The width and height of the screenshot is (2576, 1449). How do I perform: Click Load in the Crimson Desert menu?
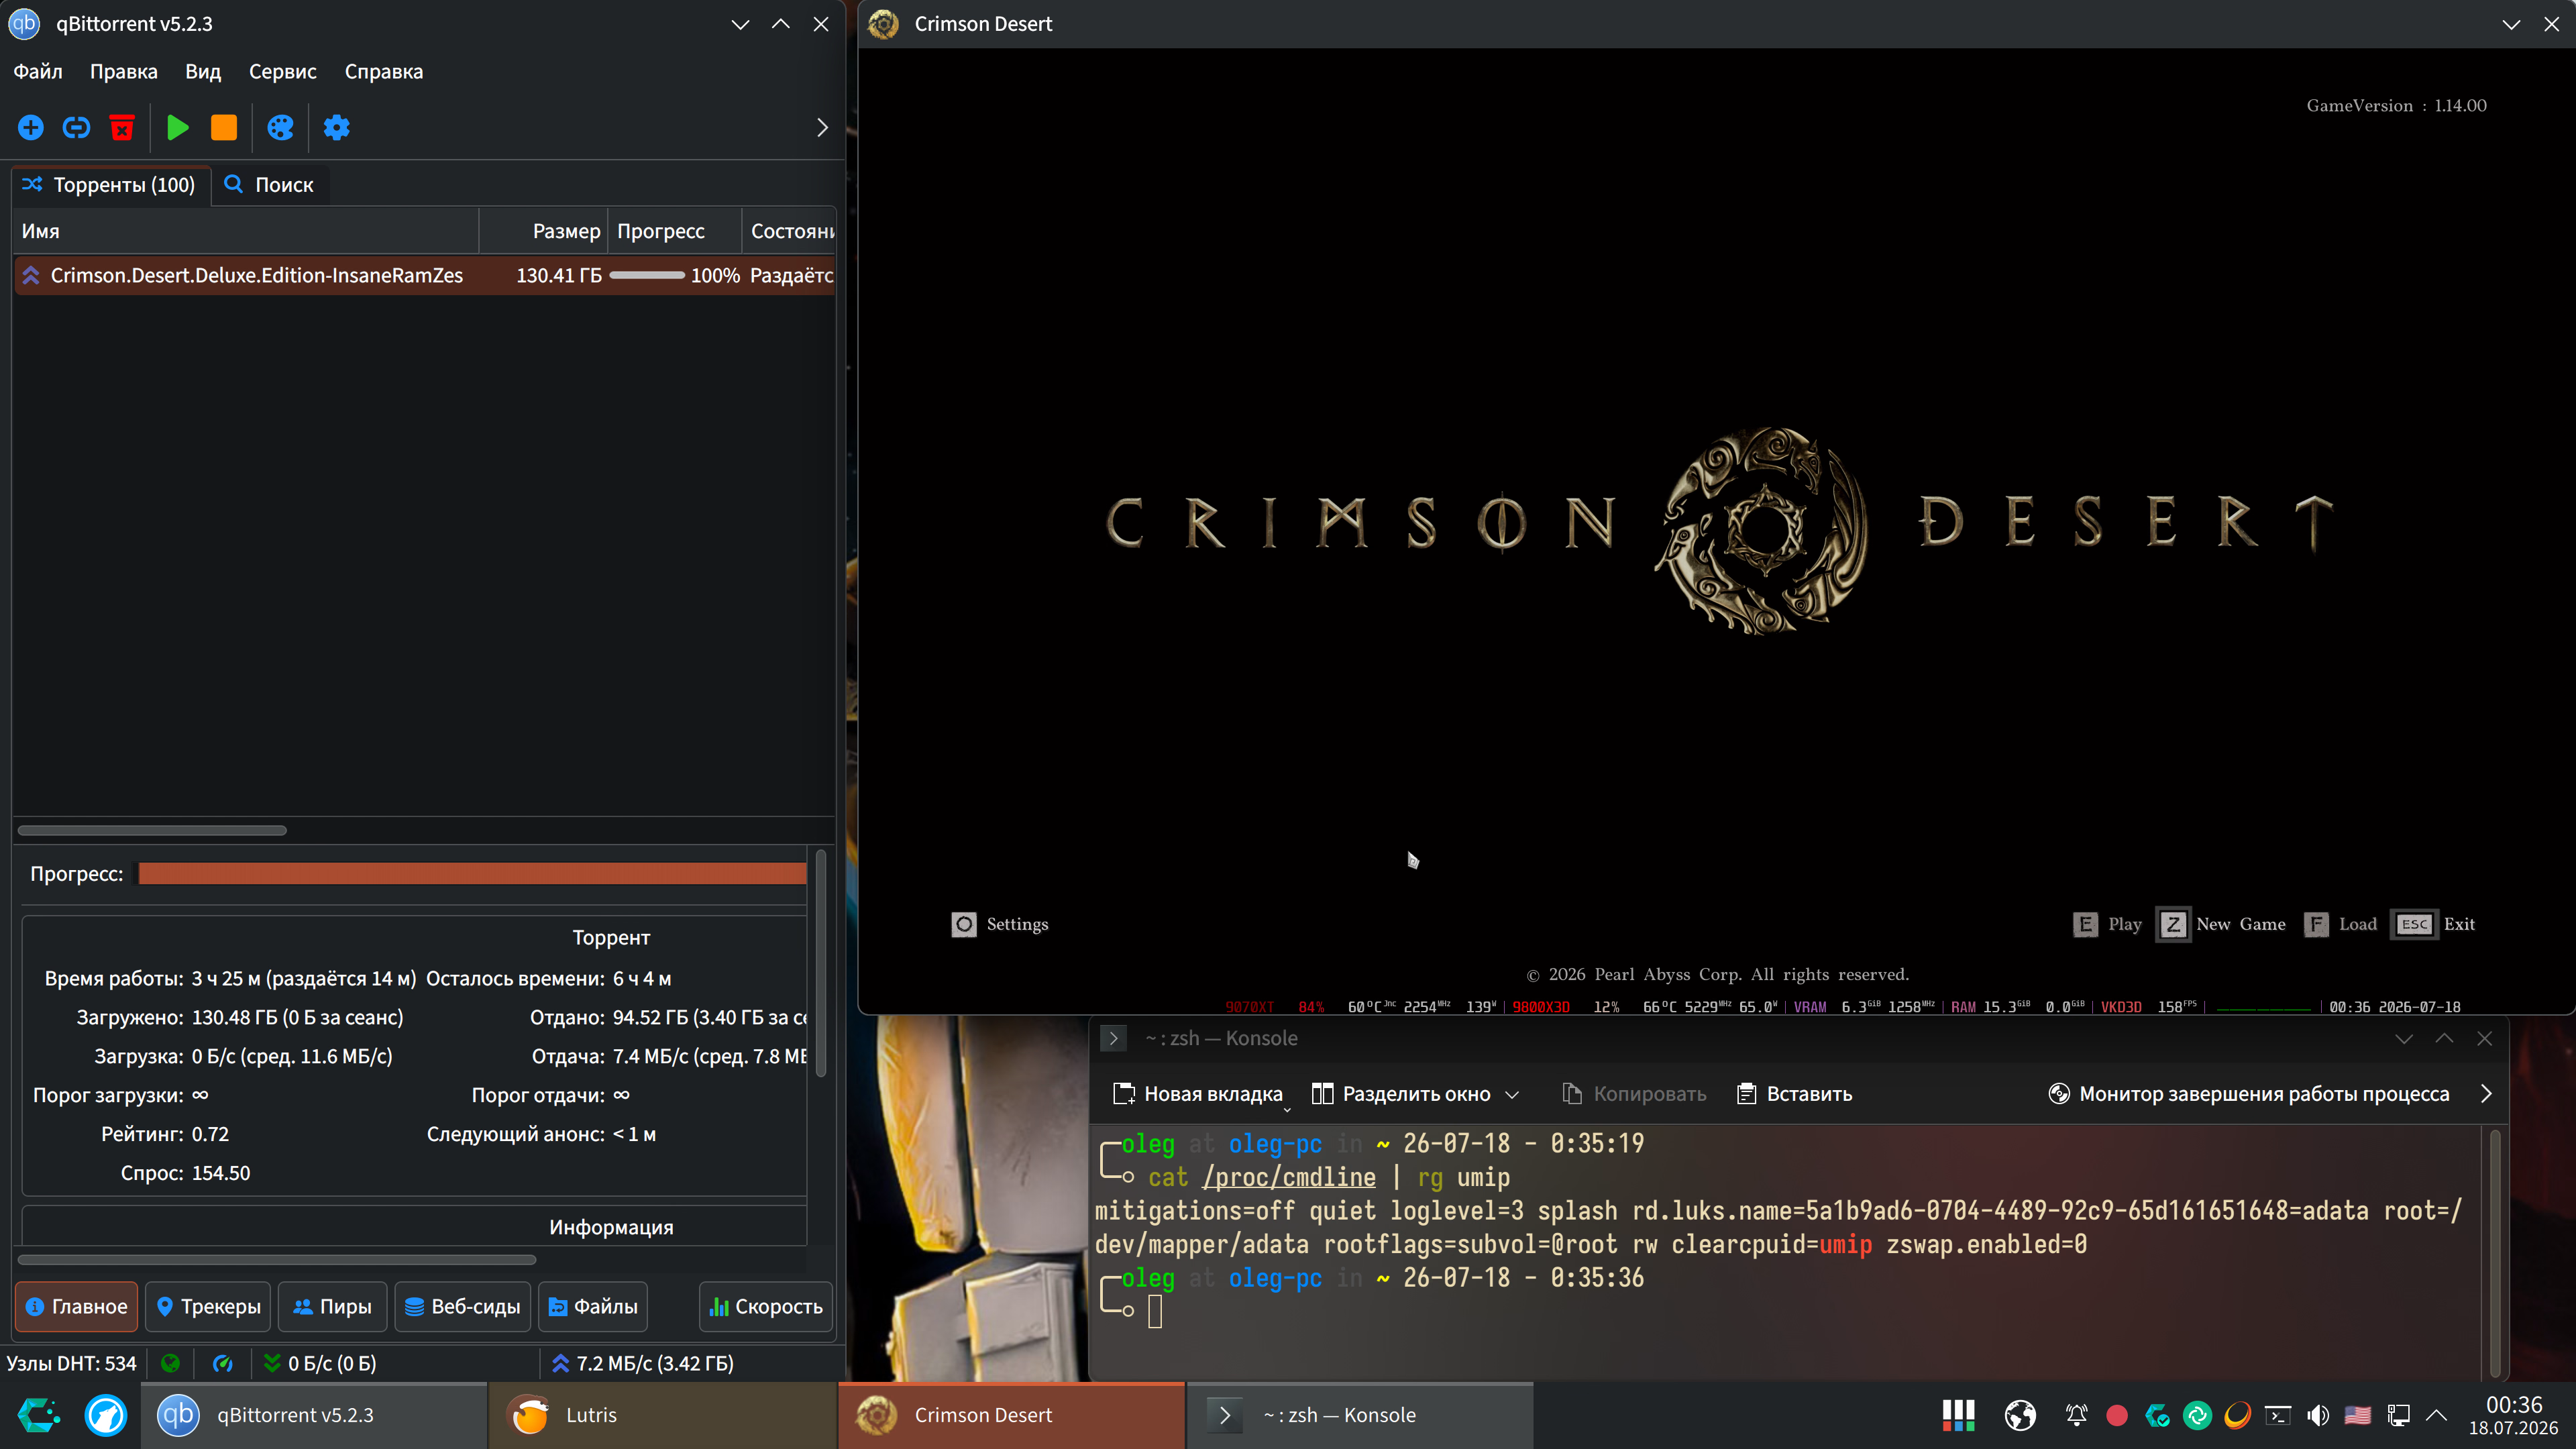tap(2341, 924)
